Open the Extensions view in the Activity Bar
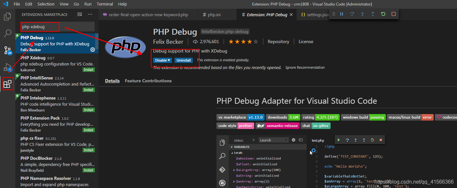 pos(7,83)
